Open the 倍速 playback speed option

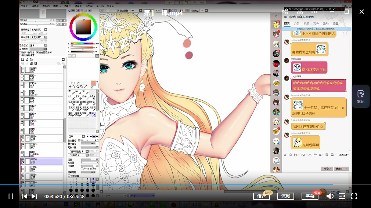[262, 196]
